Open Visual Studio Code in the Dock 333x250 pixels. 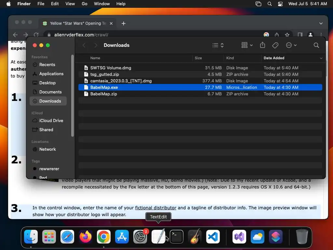(213, 237)
